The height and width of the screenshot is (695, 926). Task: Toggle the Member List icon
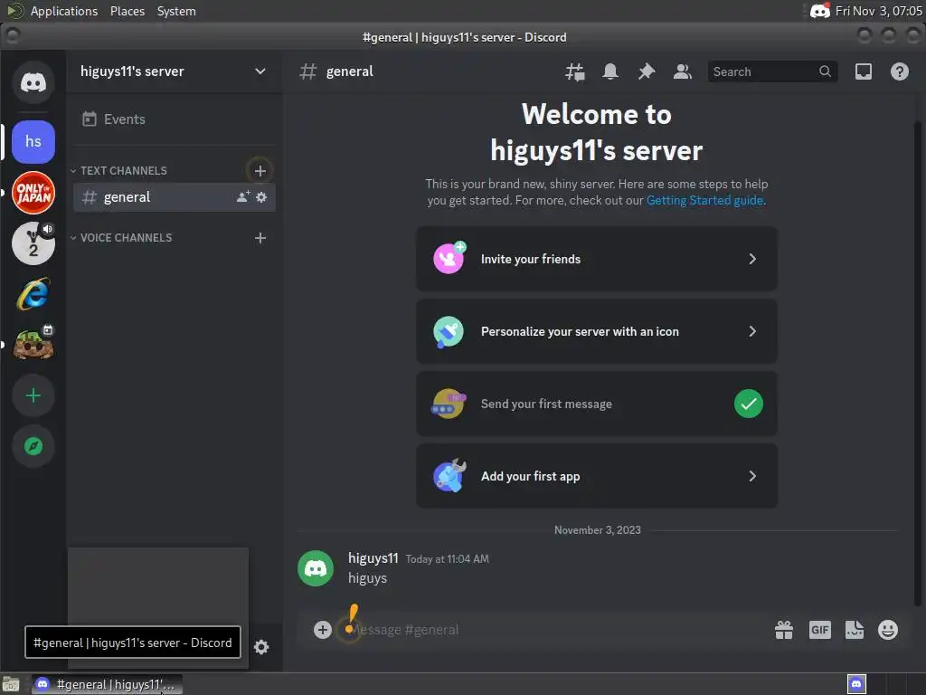682,71
